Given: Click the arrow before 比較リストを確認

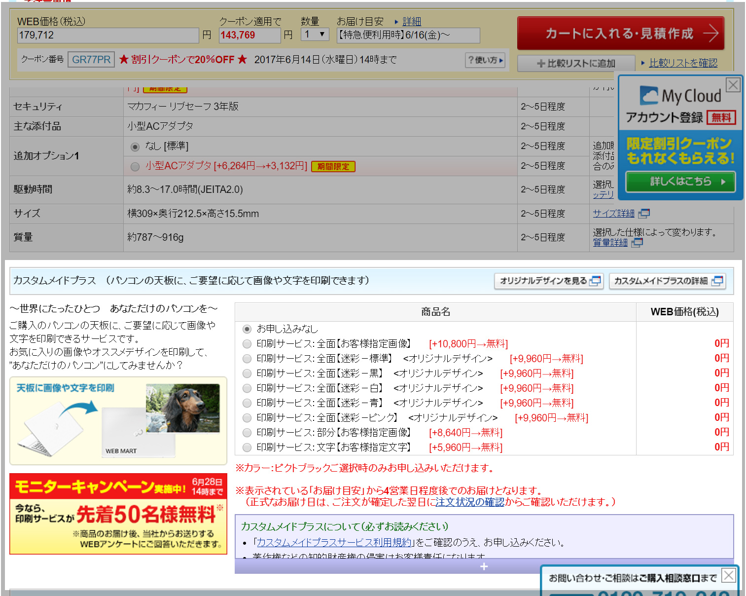Looking at the screenshot, I should (x=643, y=63).
